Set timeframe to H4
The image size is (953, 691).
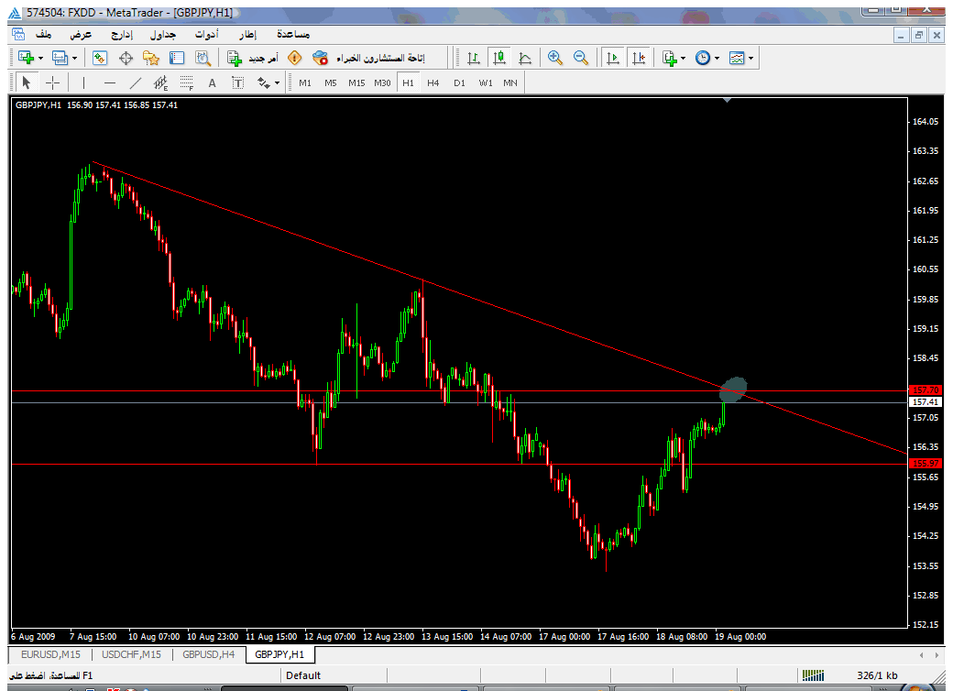(x=433, y=82)
